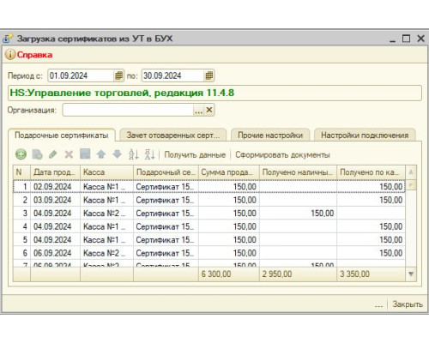Click table scrollbar down arrow
This screenshot has width=429, height=343.
(x=411, y=274)
